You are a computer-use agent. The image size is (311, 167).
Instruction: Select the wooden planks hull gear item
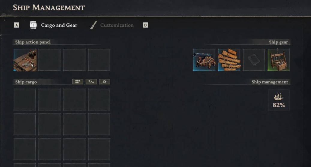point(229,60)
